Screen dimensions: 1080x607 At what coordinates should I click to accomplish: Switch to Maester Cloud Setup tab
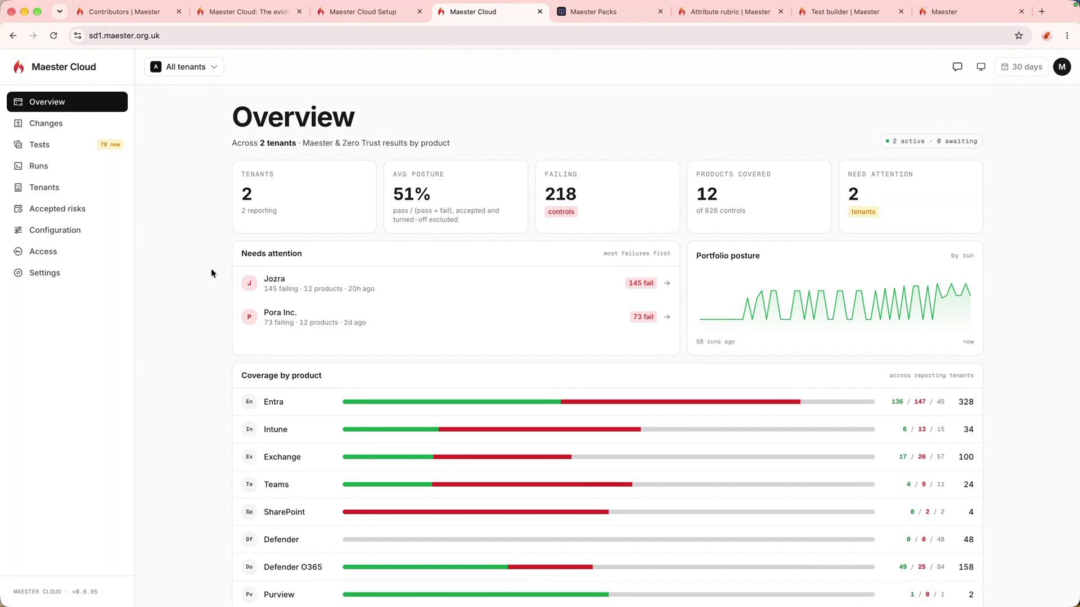pos(370,12)
